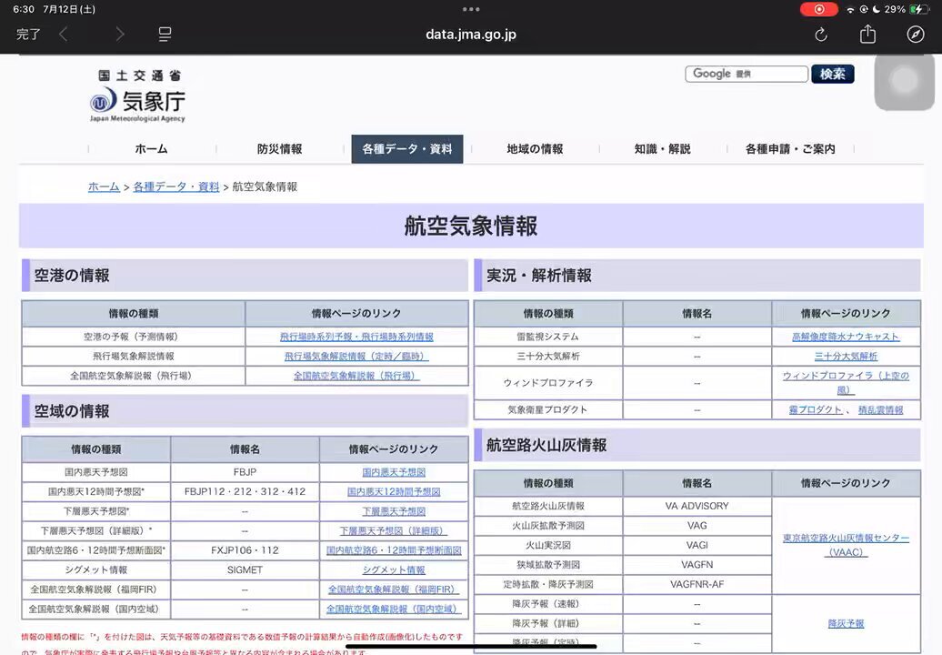Focus the Google custom search field

tap(746, 75)
